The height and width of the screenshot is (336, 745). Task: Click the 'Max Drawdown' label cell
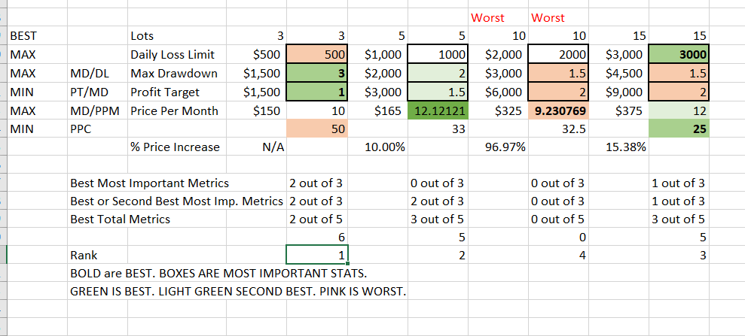177,74
